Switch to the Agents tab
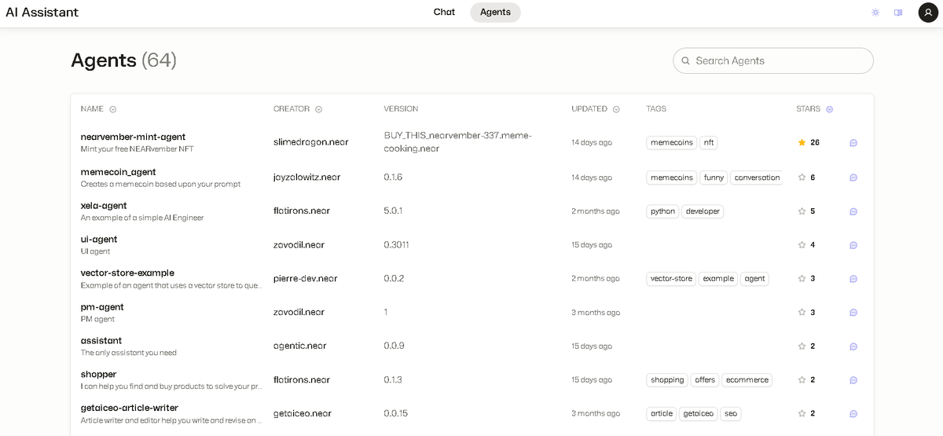 tap(495, 13)
